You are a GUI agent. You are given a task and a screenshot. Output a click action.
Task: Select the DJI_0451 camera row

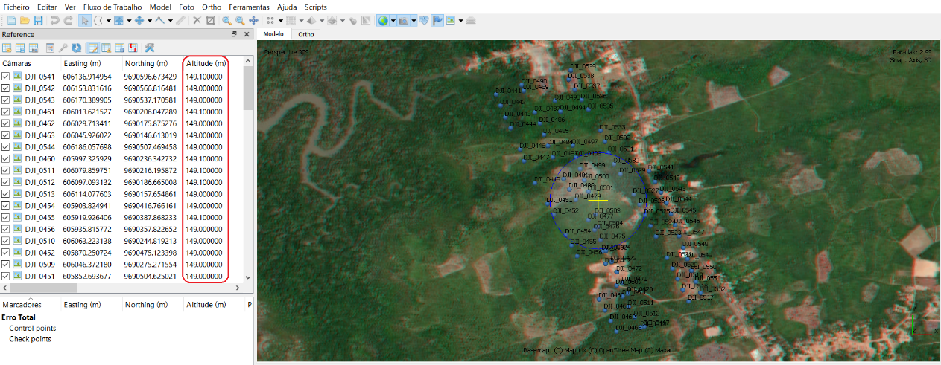[121, 277]
